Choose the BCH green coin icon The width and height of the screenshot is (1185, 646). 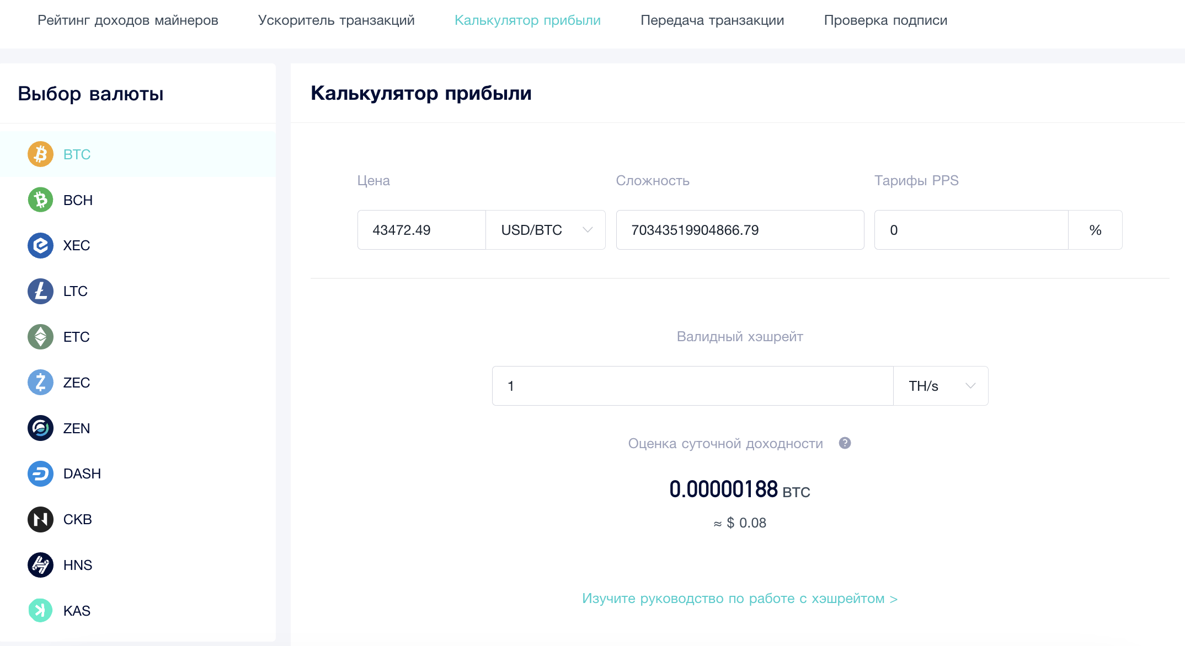pos(40,200)
